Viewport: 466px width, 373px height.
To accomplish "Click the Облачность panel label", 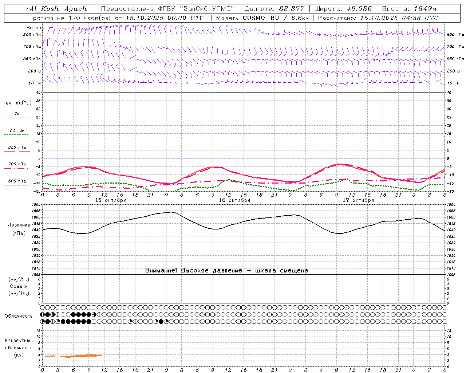I will point(19,316).
